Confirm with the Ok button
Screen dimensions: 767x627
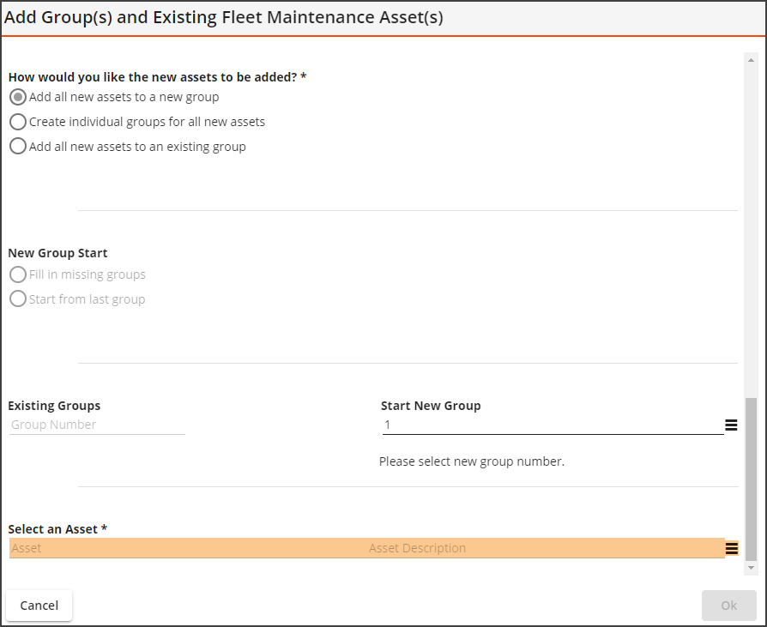tap(729, 606)
